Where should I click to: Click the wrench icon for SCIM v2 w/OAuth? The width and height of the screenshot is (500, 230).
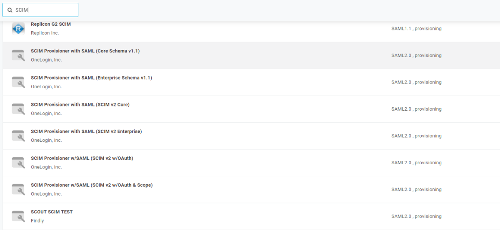pyautogui.click(x=18, y=163)
